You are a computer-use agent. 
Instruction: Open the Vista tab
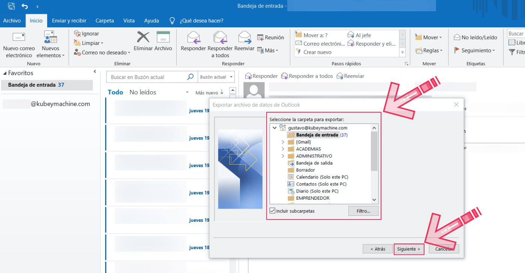129,21
